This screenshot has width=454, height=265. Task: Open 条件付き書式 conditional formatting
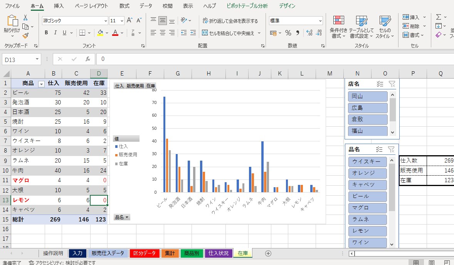tap(338, 27)
